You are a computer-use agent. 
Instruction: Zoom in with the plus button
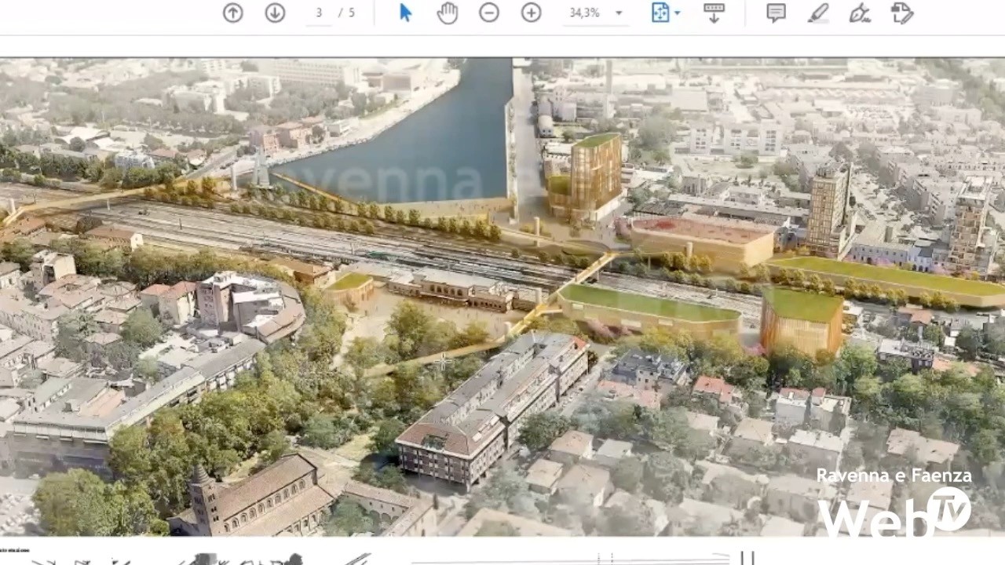[x=532, y=13]
